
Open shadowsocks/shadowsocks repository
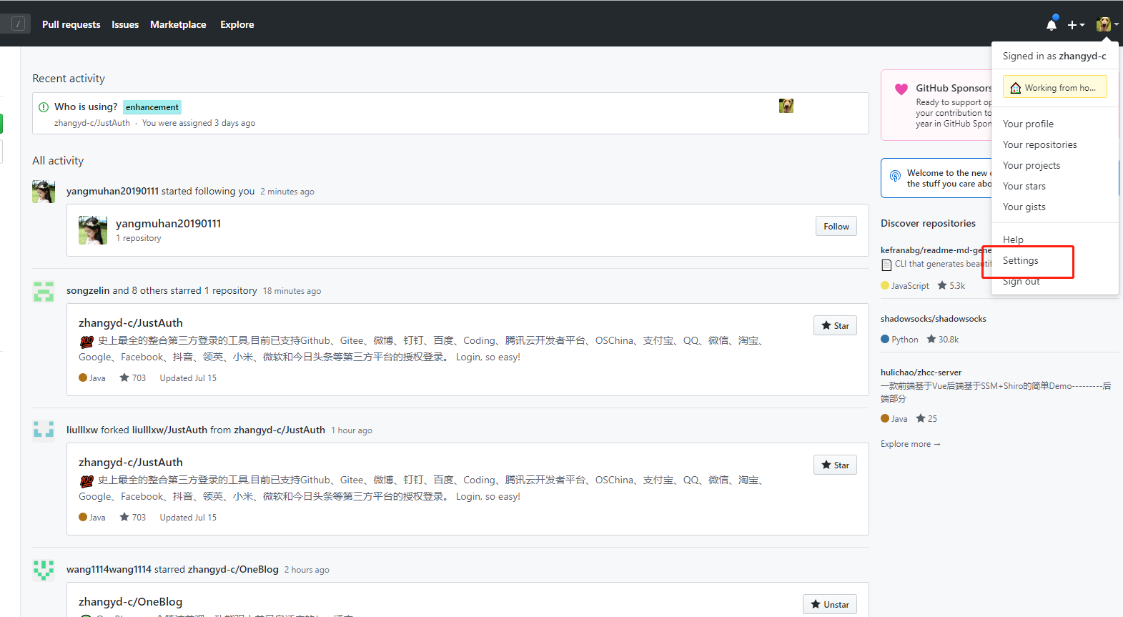(x=933, y=319)
